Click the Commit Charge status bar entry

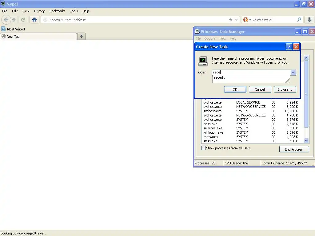coord(284,163)
